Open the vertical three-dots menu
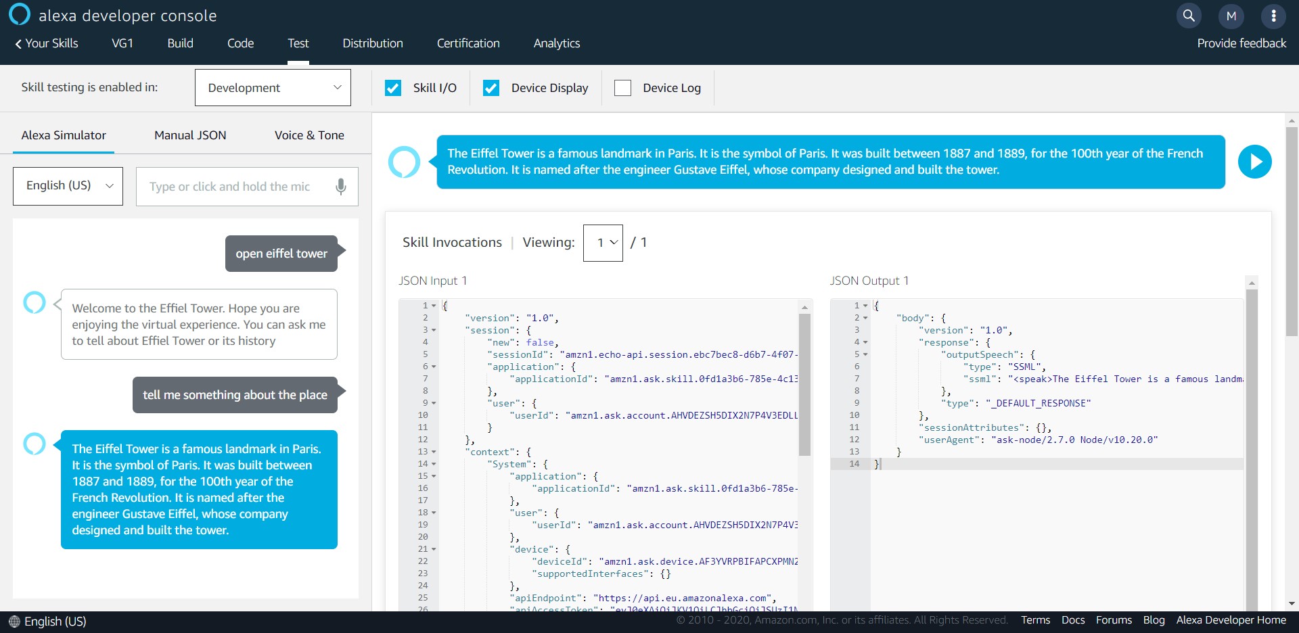Image resolution: width=1299 pixels, height=633 pixels. (x=1274, y=16)
